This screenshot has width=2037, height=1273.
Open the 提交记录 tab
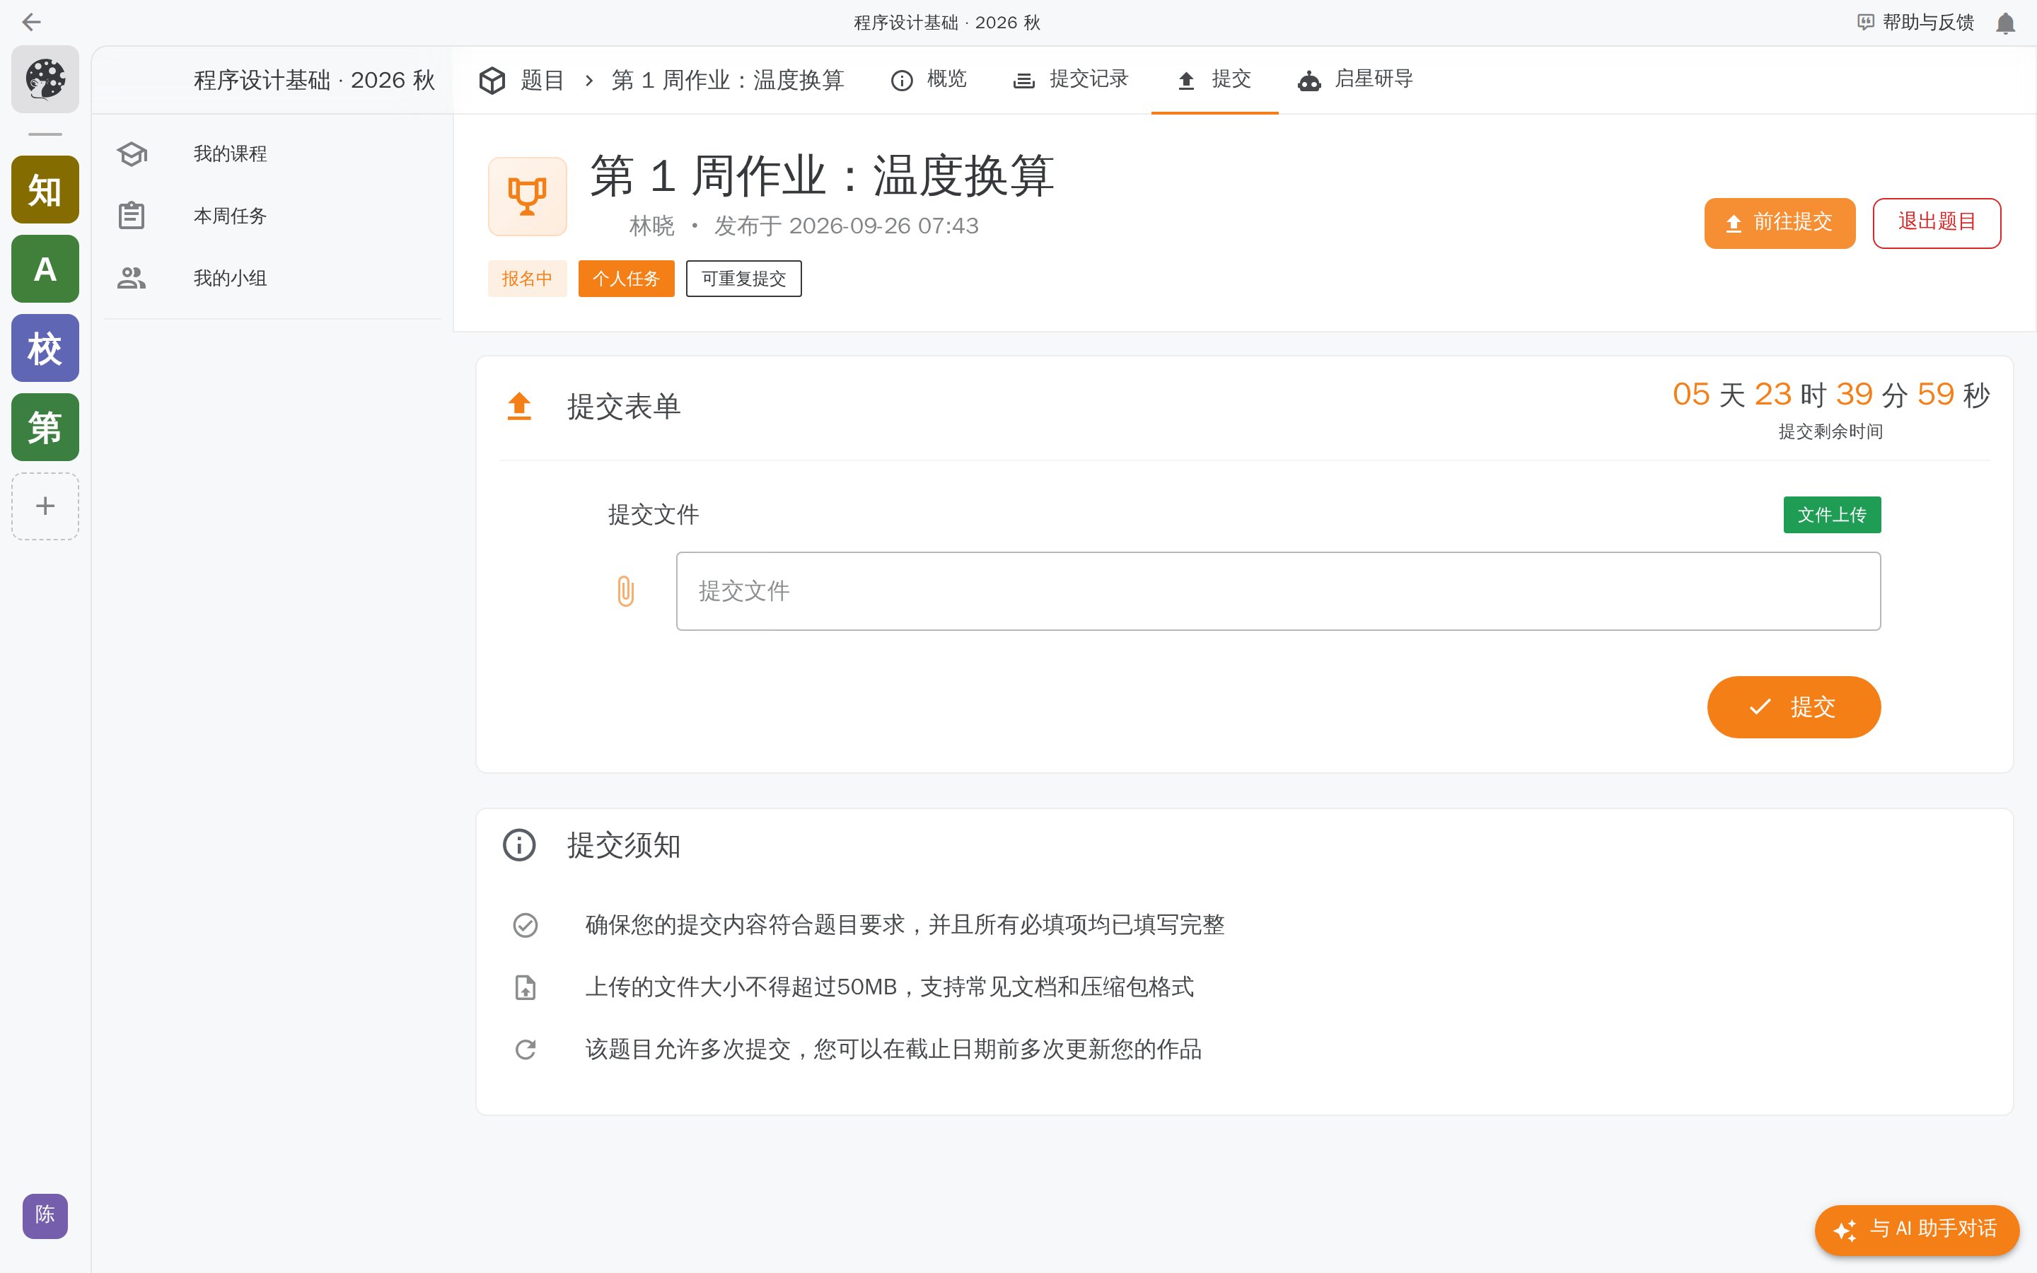(x=1070, y=79)
